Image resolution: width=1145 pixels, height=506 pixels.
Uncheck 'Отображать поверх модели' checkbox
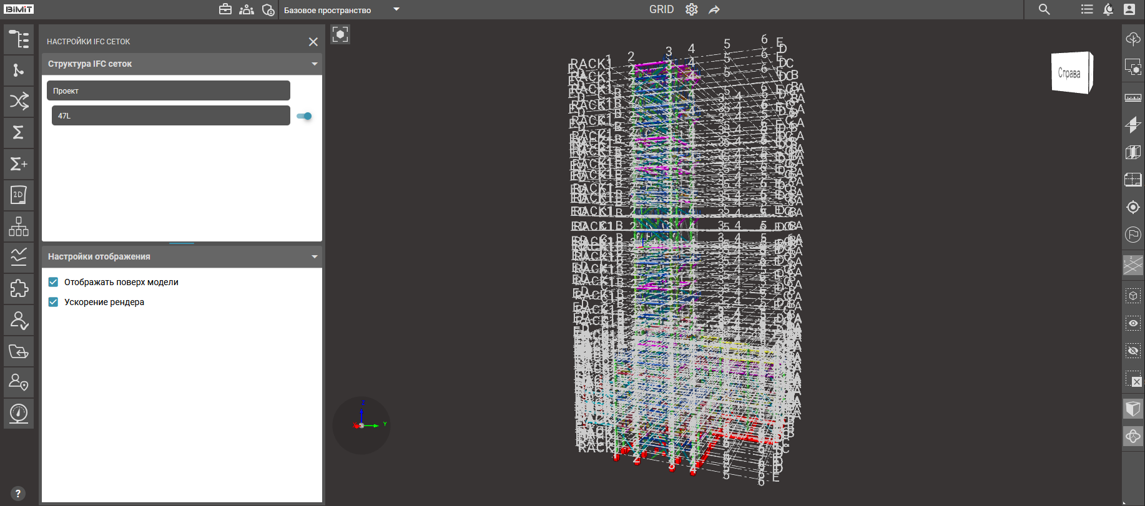tap(54, 282)
